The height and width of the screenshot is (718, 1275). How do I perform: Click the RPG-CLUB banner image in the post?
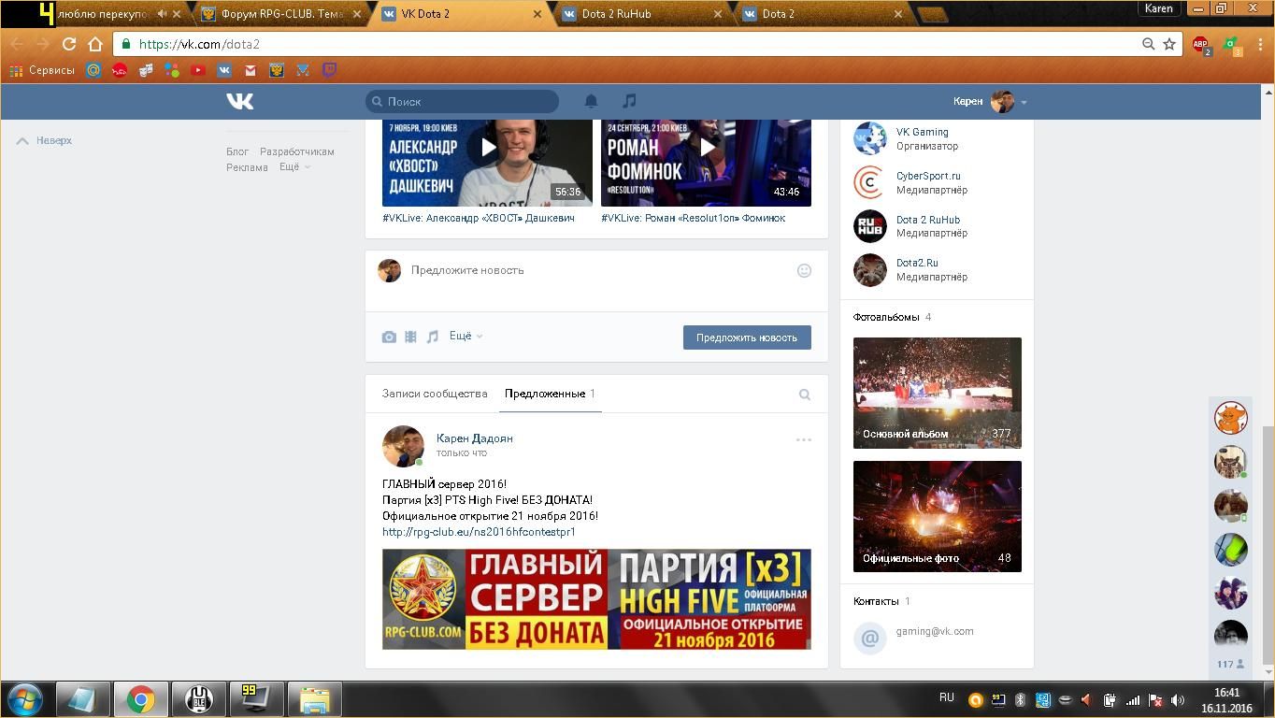[596, 599]
